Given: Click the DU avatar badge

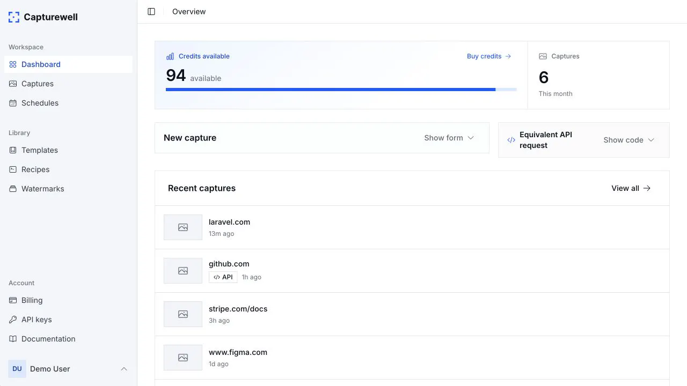Looking at the screenshot, I should pos(17,369).
